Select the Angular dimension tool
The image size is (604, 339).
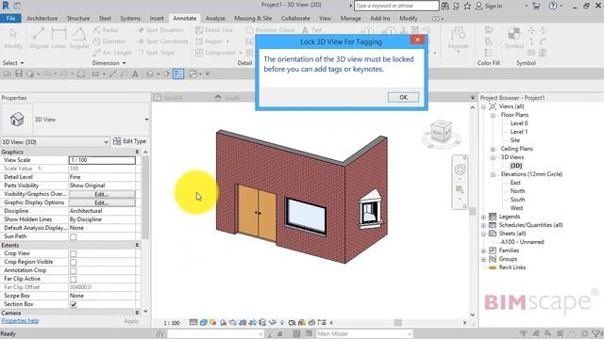[79, 38]
